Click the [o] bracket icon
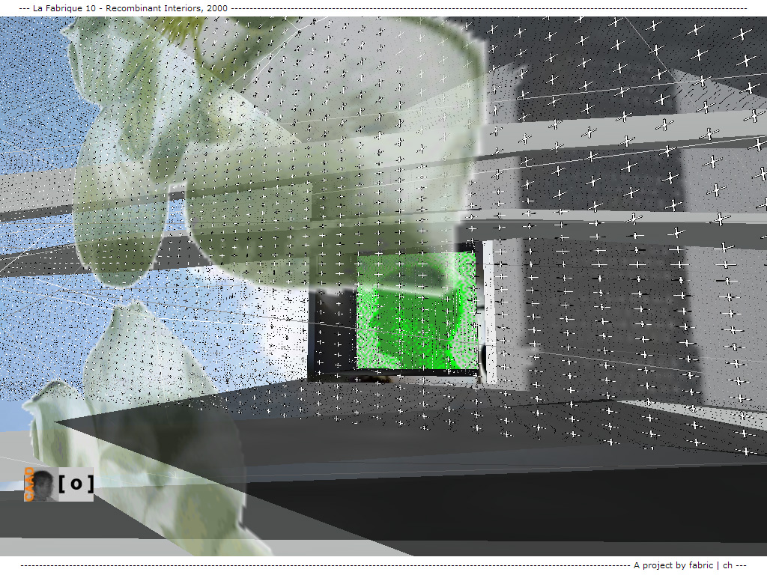The image size is (767, 575). (76, 484)
